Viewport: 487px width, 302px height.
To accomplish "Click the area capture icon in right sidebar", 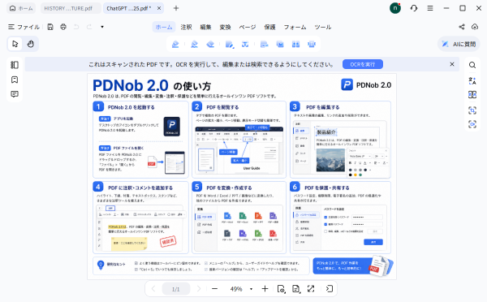I will tap(472, 110).
